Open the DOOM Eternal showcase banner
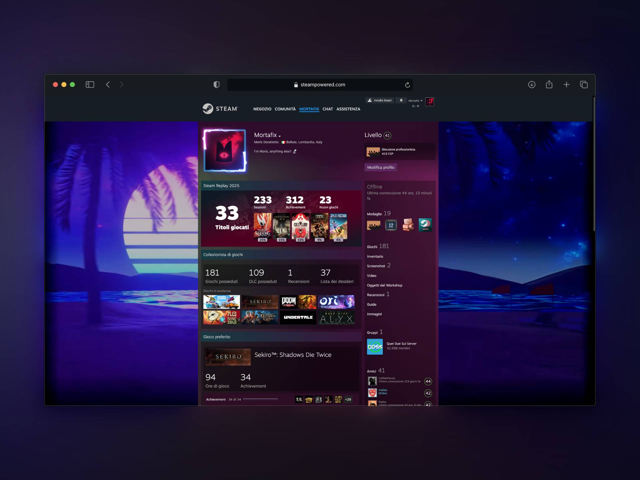Screen dimensions: 640x480 pos(298,302)
